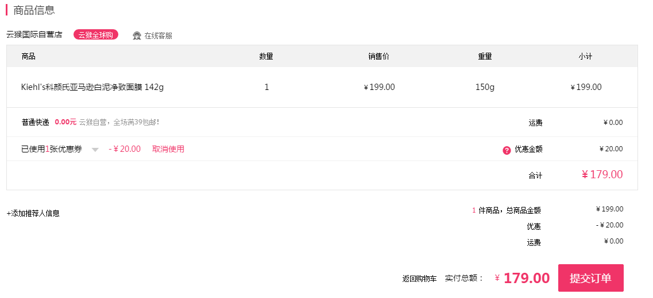
Task: Click the 云猴全球购 pink badge
Action: tap(96, 35)
